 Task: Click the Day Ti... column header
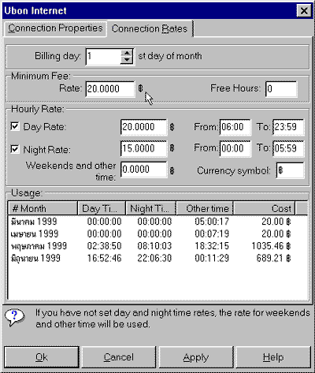[102, 208]
